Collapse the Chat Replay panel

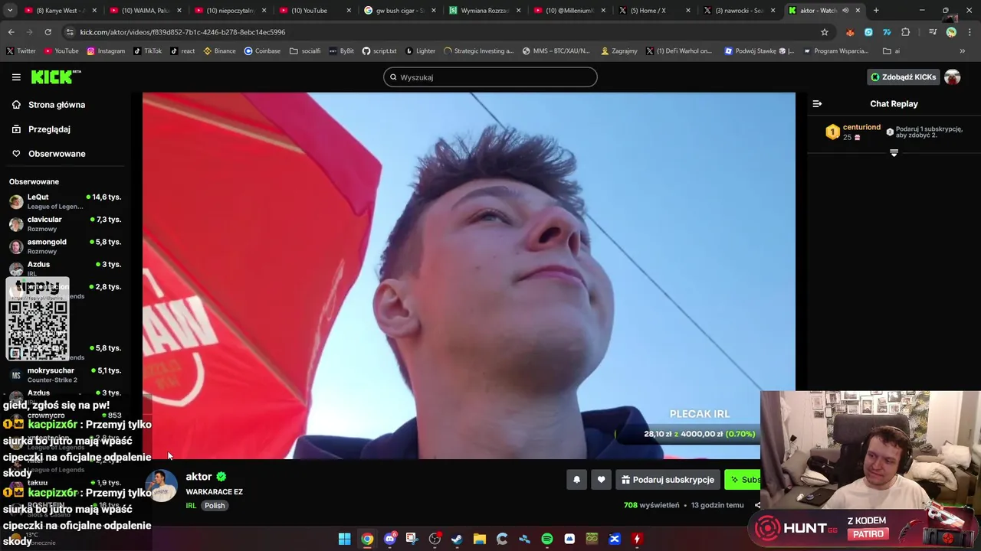point(817,103)
